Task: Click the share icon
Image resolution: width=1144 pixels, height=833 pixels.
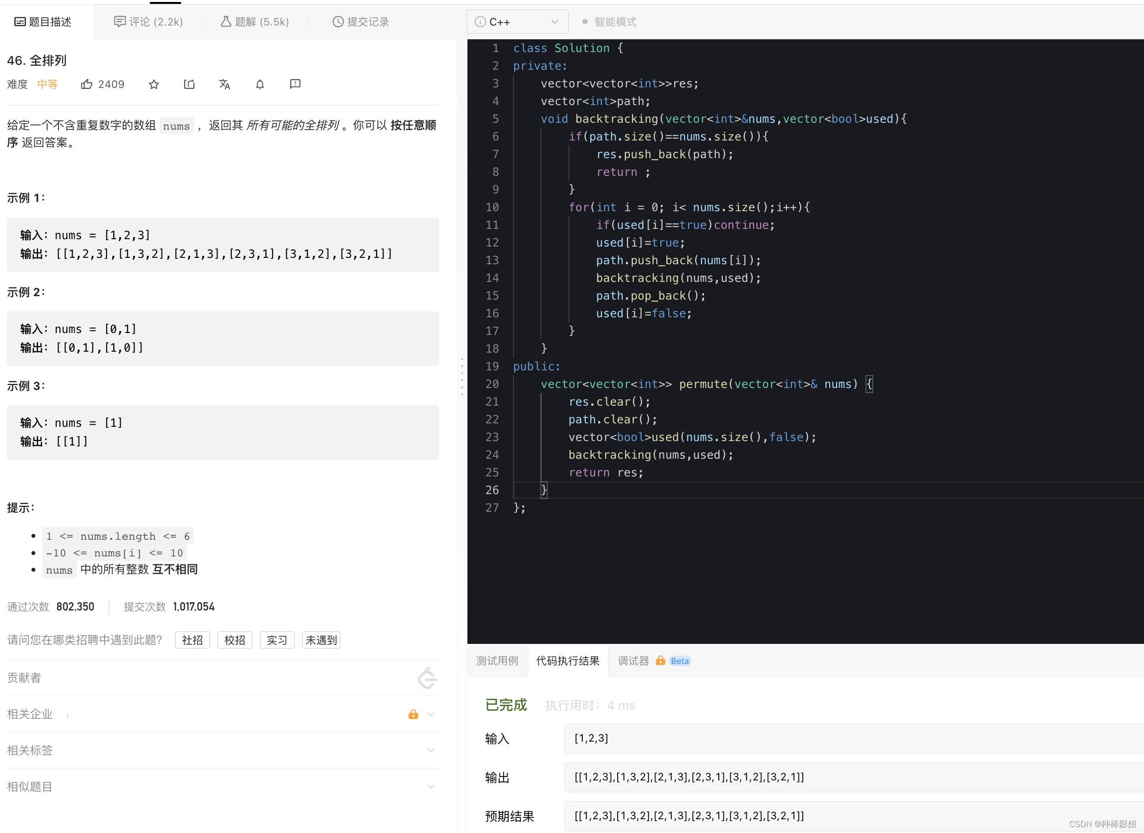Action: click(189, 84)
